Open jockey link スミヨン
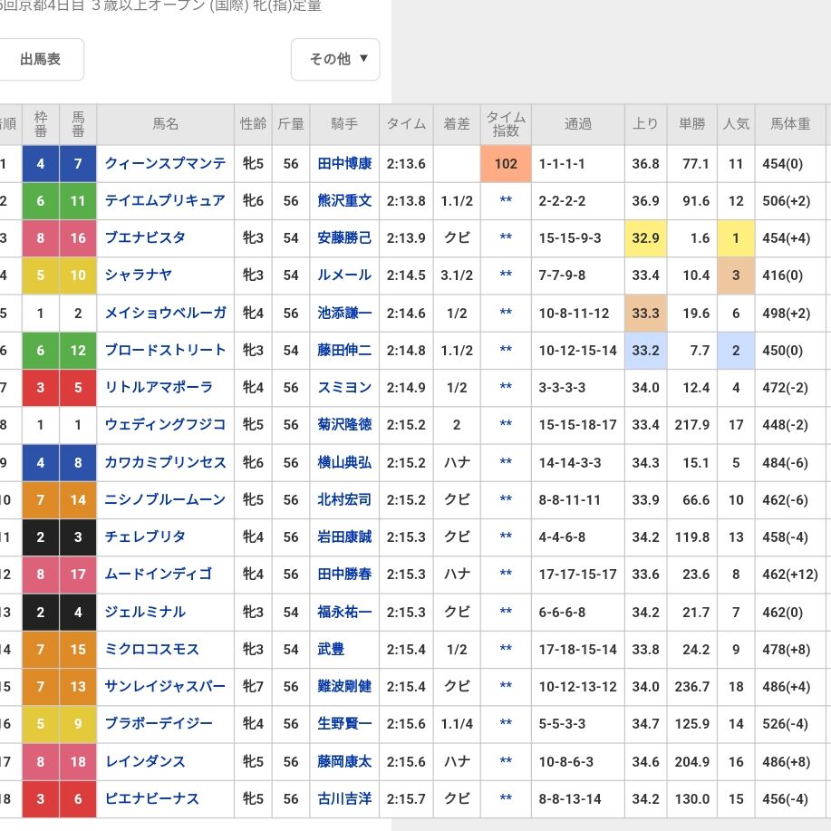 coord(344,388)
